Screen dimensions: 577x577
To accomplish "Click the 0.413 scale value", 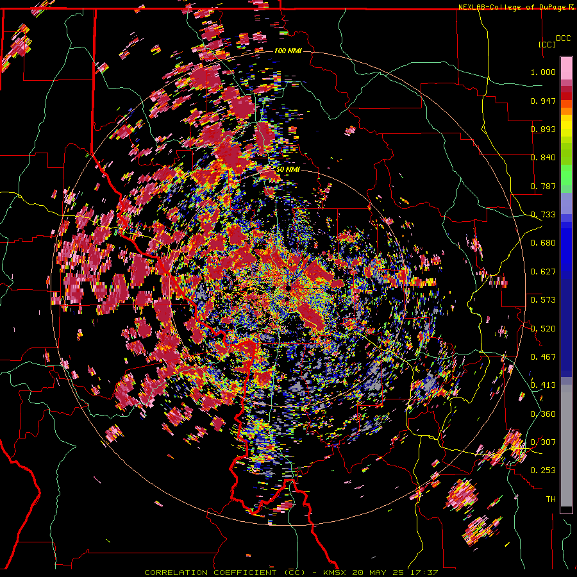I will click(543, 385).
